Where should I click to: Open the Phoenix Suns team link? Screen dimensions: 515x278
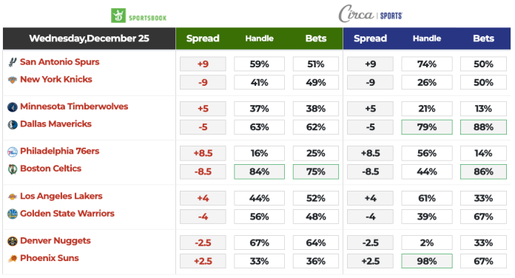click(x=50, y=258)
